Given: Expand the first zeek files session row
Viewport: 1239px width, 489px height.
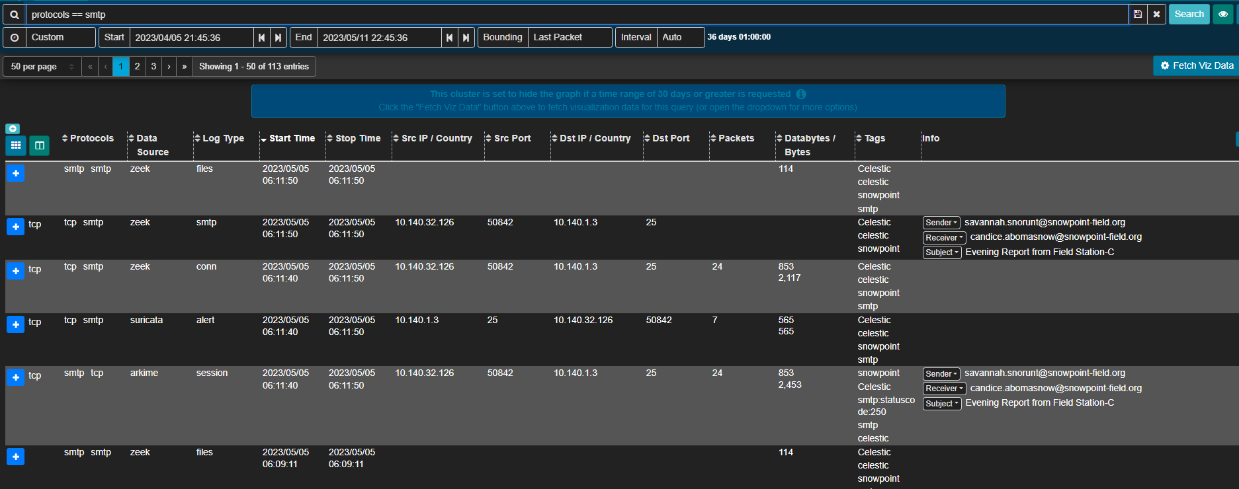Looking at the screenshot, I should pyautogui.click(x=16, y=173).
